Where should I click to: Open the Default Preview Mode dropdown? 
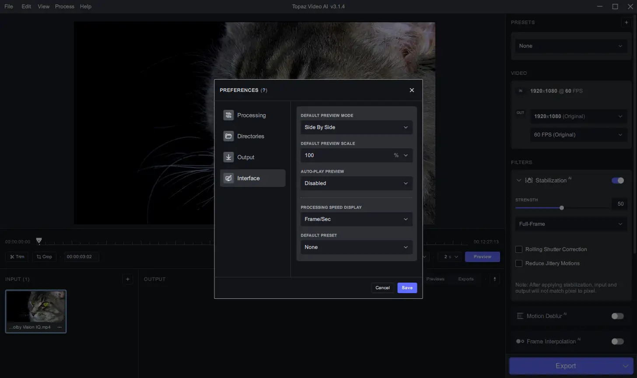click(357, 127)
